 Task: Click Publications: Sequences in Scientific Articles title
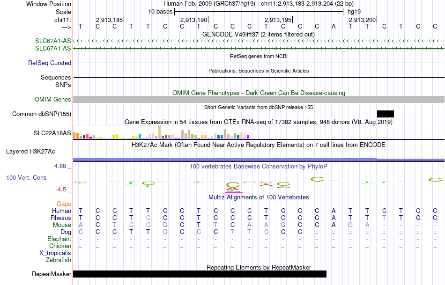(259, 71)
